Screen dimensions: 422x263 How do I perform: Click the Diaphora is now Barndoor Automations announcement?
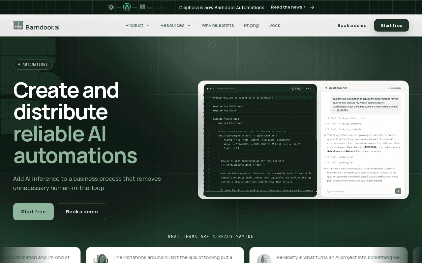(x=222, y=7)
